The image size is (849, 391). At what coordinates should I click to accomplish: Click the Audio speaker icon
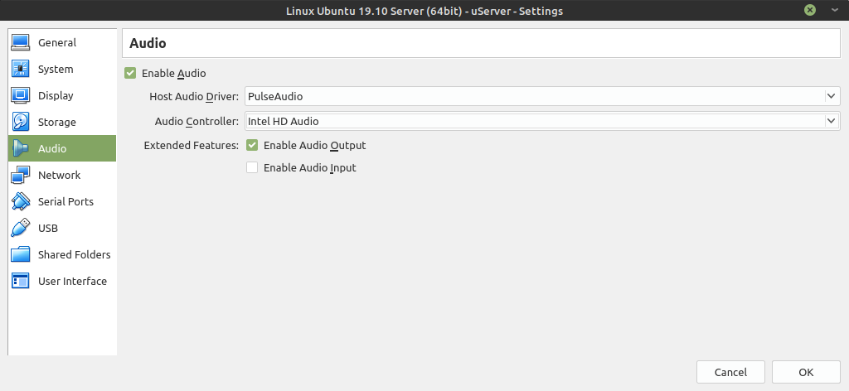click(21, 148)
